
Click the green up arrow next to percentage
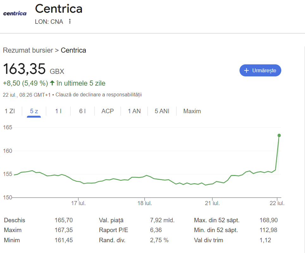[52, 83]
